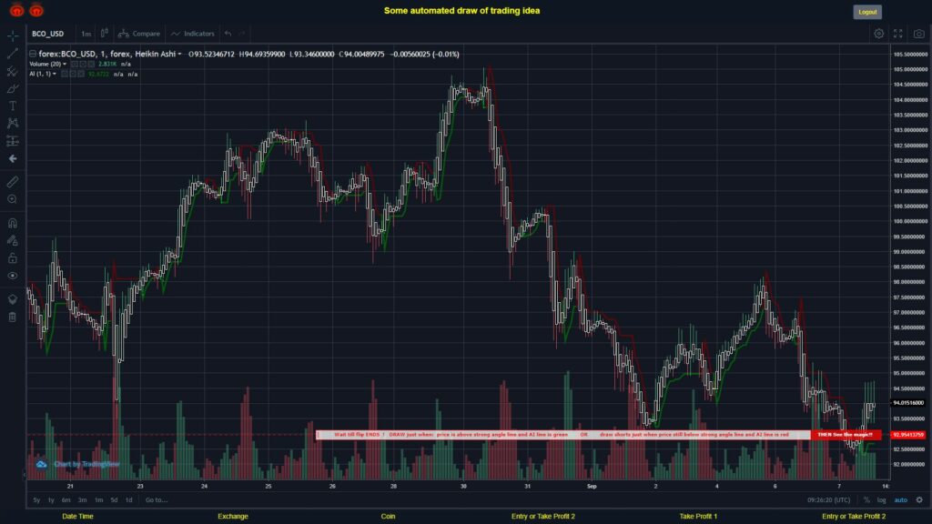Select the brush drawing tool
The height and width of the screenshot is (524, 932).
[x=13, y=88]
